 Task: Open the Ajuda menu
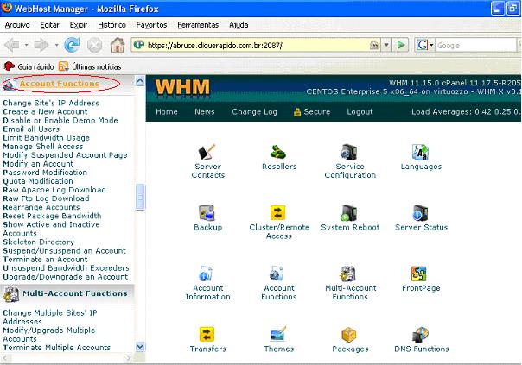pyautogui.click(x=239, y=25)
